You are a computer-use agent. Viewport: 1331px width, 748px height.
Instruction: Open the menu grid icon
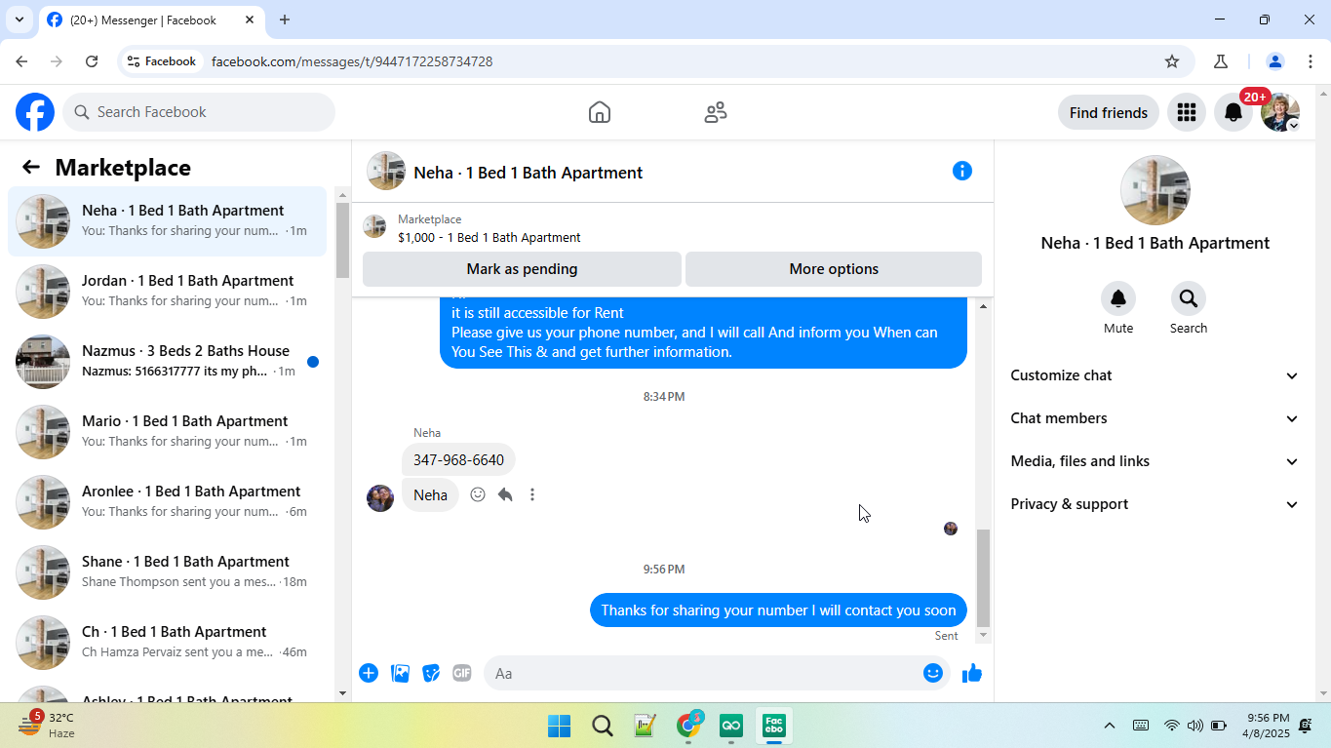[1187, 112]
